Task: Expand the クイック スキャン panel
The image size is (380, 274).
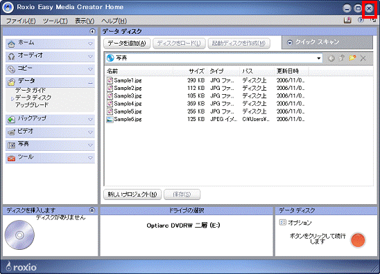Action: click(x=290, y=43)
